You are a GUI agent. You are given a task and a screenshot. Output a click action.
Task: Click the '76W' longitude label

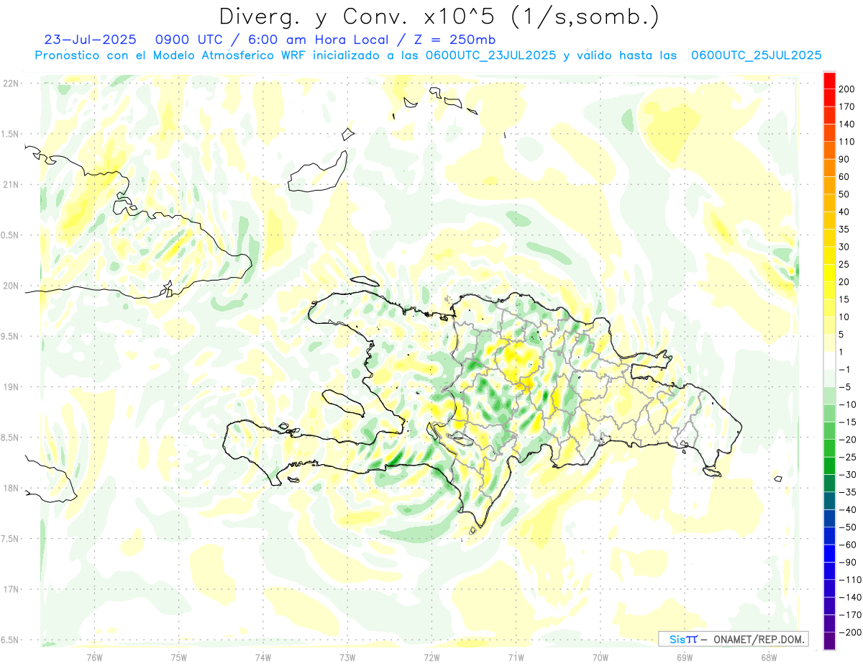pos(94,658)
